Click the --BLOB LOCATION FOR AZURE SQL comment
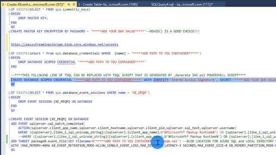 (x=229, y=141)
